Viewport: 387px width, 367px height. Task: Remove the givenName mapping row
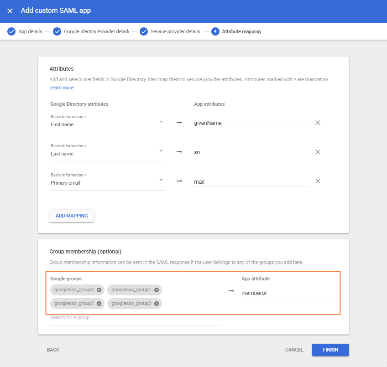[318, 123]
